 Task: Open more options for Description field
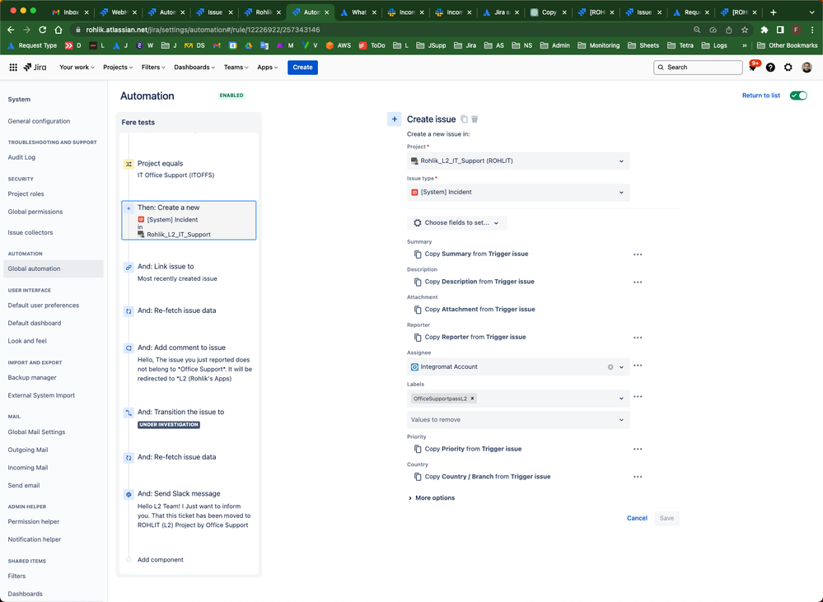pos(638,282)
